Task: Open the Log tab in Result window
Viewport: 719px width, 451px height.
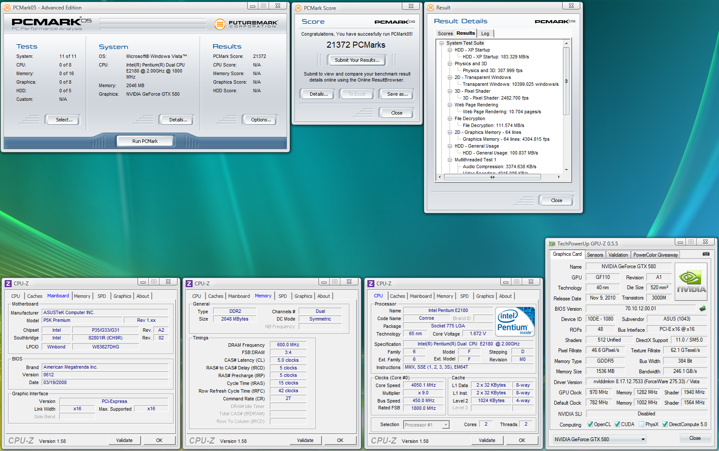Action: point(485,33)
